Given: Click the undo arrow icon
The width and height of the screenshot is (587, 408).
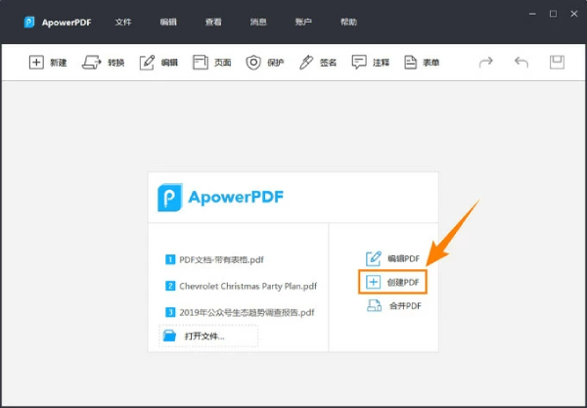Looking at the screenshot, I should coord(521,63).
